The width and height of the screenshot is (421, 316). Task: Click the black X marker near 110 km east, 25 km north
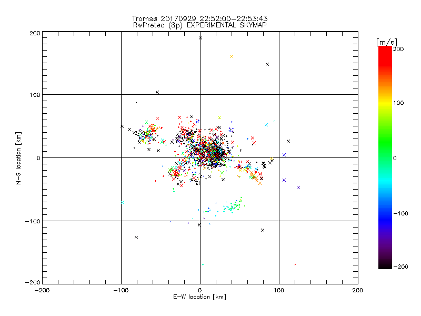pyautogui.click(x=288, y=141)
